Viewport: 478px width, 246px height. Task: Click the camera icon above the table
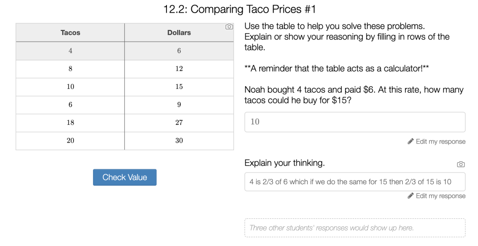point(229,27)
